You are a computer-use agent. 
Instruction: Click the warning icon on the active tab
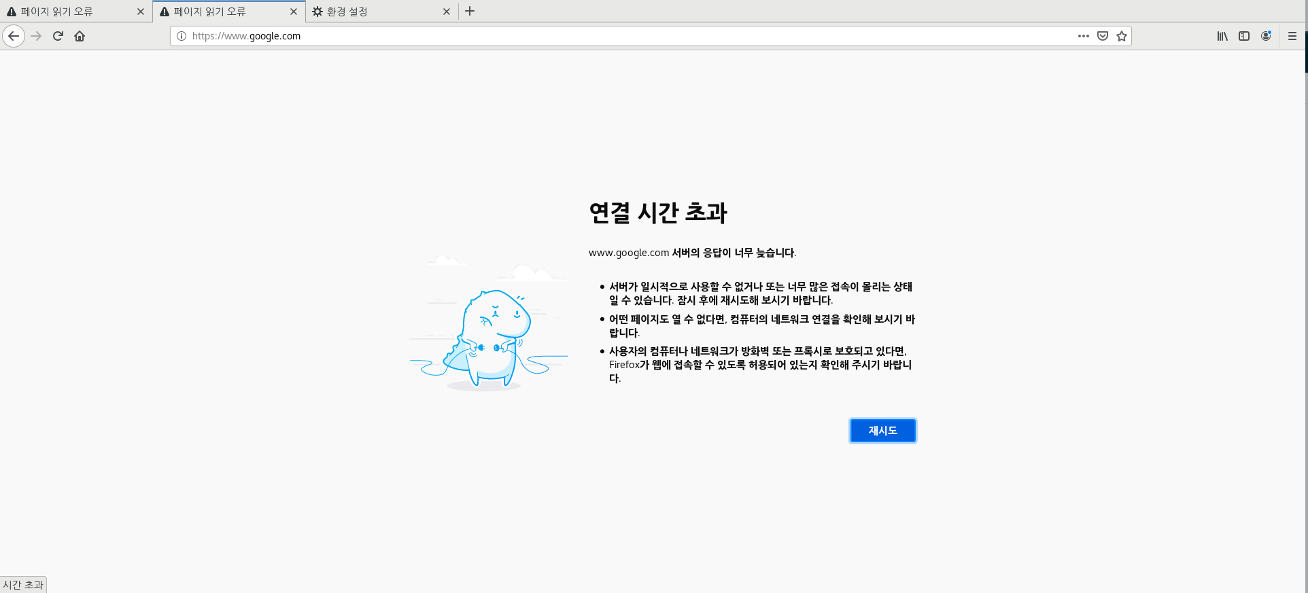165,12
